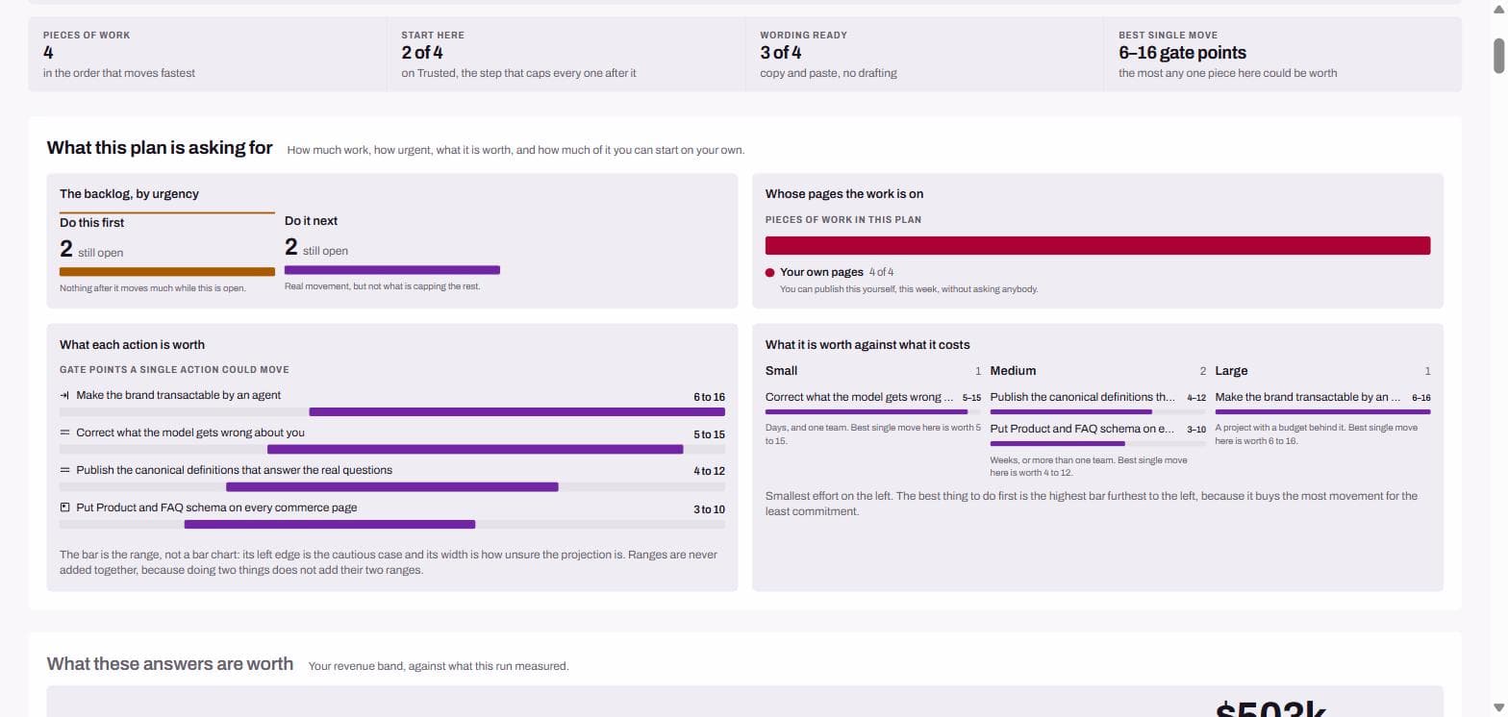Click "What it is worth against what it costs" heading
The height and width of the screenshot is (717, 1508).
pos(867,345)
